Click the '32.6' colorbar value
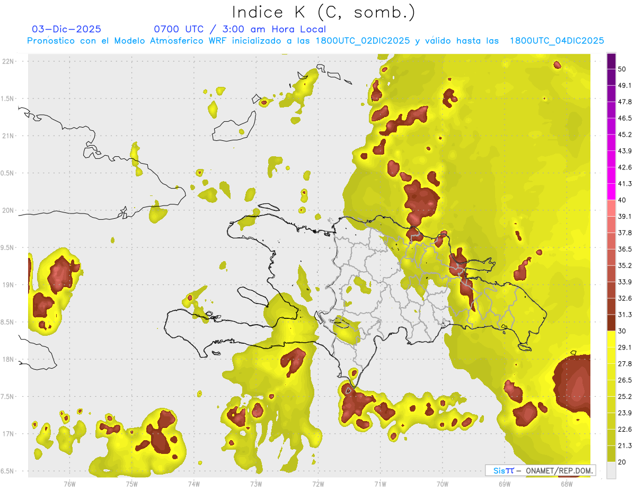The height and width of the screenshot is (491, 636). point(625,298)
